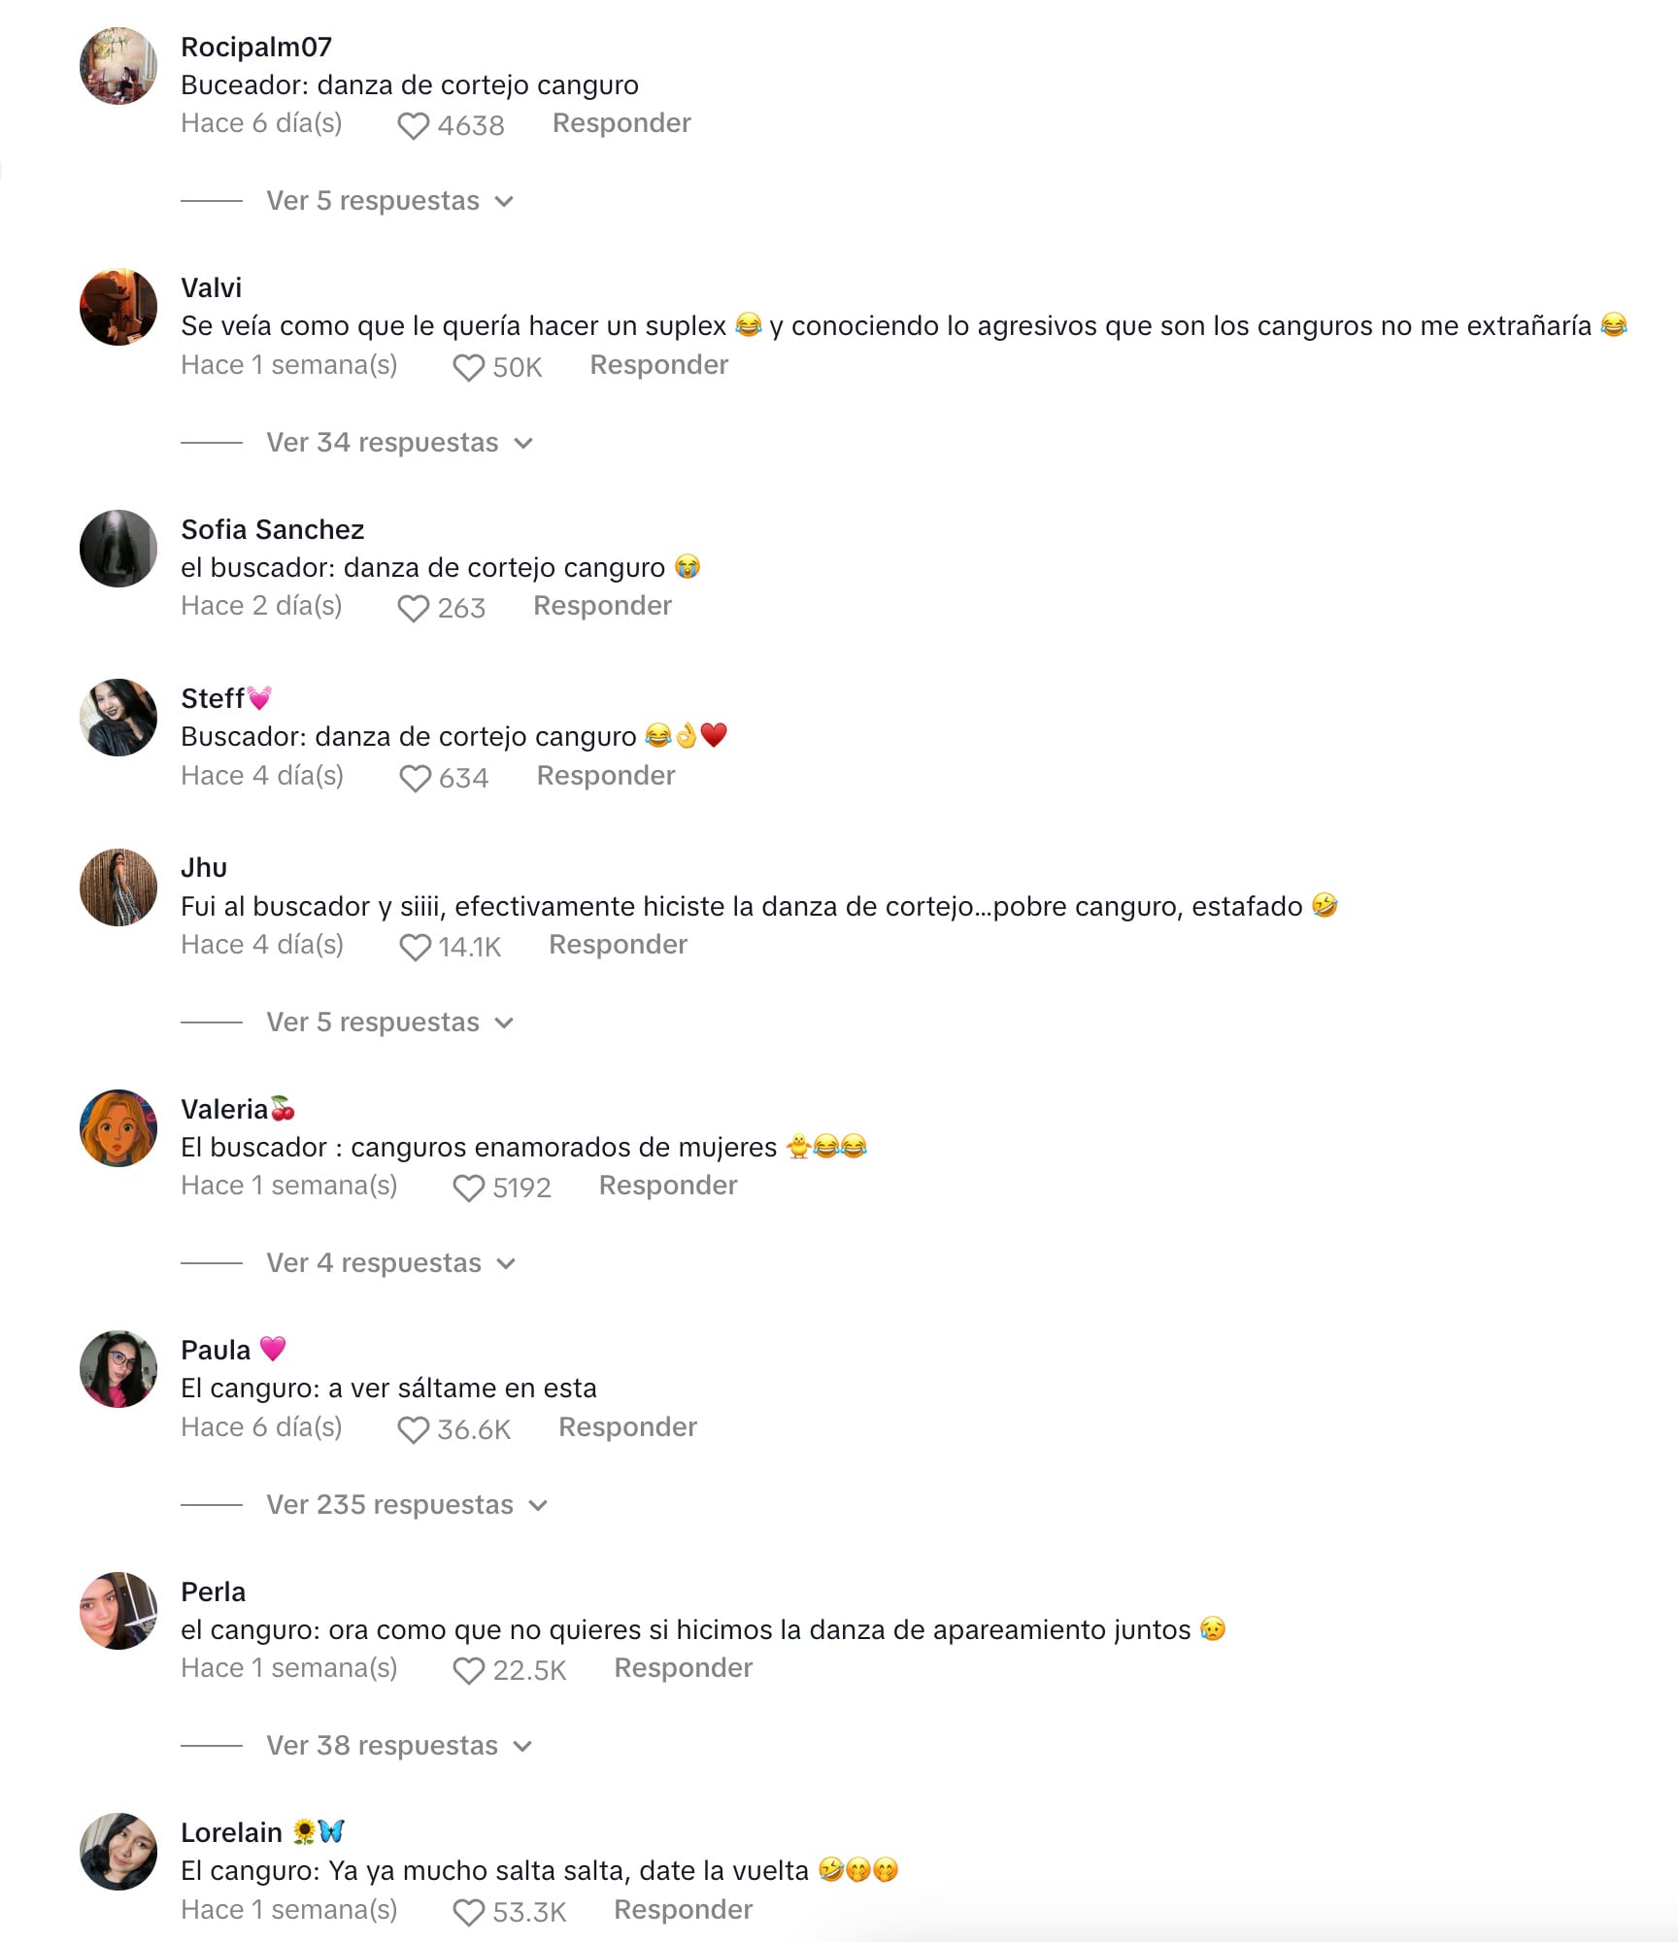Reply to Jhu's comment via Responder
The image size is (1678, 1942).
[x=618, y=945]
